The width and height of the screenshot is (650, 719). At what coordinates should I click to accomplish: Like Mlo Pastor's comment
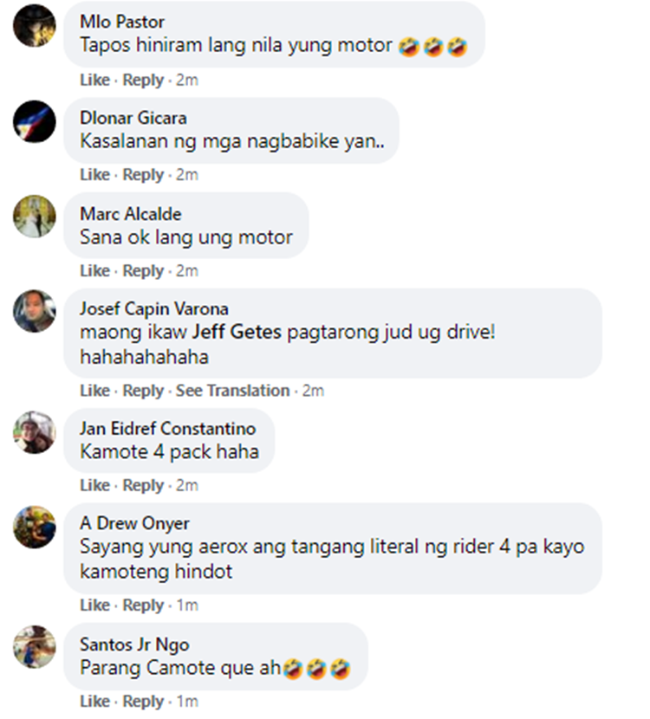[95, 80]
